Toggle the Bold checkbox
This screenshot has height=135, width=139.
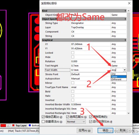pos(73,91)
